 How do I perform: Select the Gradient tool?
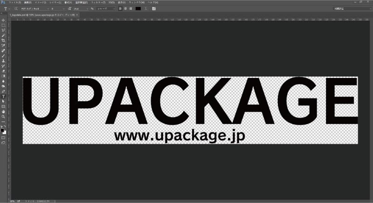tap(3, 76)
